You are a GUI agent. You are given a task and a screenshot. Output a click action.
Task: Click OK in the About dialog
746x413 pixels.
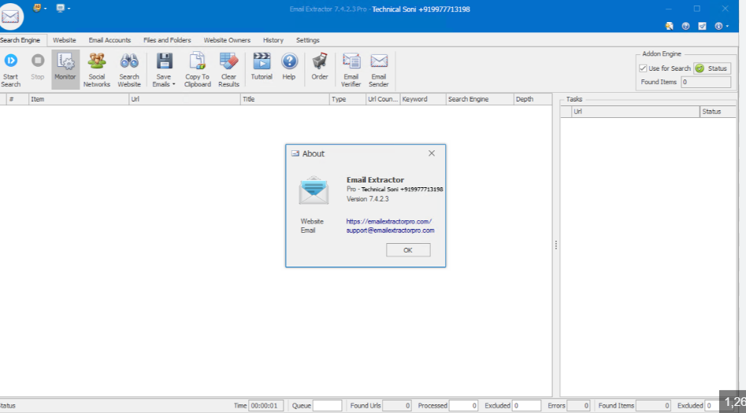tap(408, 250)
